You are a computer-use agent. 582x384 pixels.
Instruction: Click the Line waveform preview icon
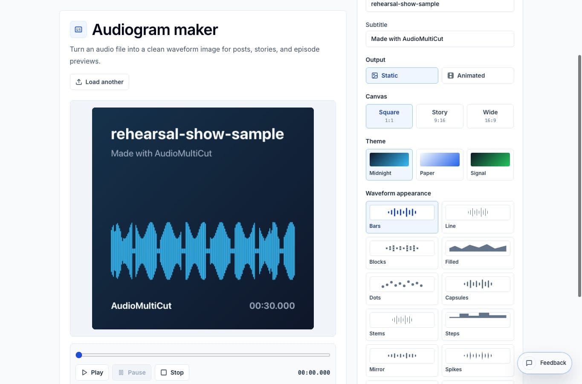(478, 212)
